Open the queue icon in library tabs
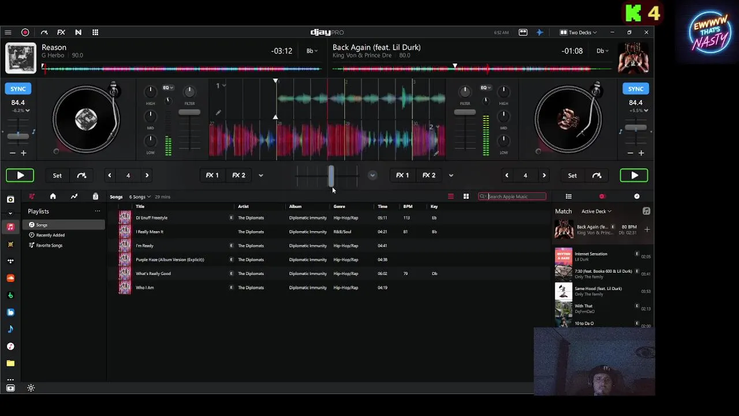Image resolution: width=739 pixels, height=416 pixels. (32, 196)
